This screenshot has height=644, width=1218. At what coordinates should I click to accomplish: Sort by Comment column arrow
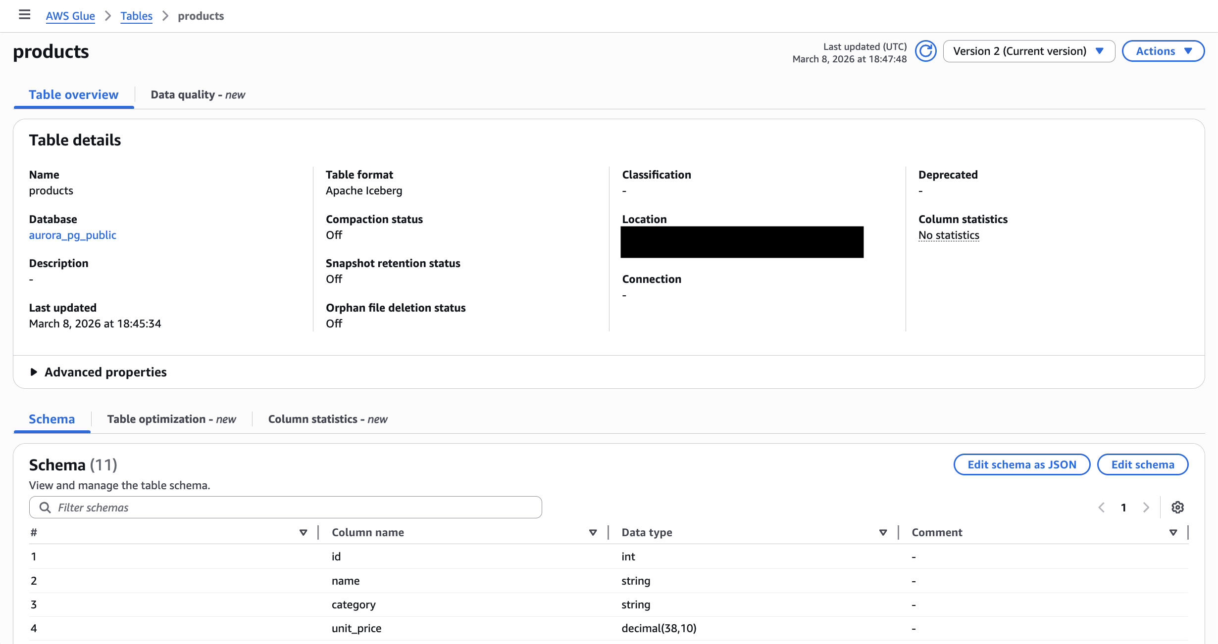click(x=1173, y=533)
